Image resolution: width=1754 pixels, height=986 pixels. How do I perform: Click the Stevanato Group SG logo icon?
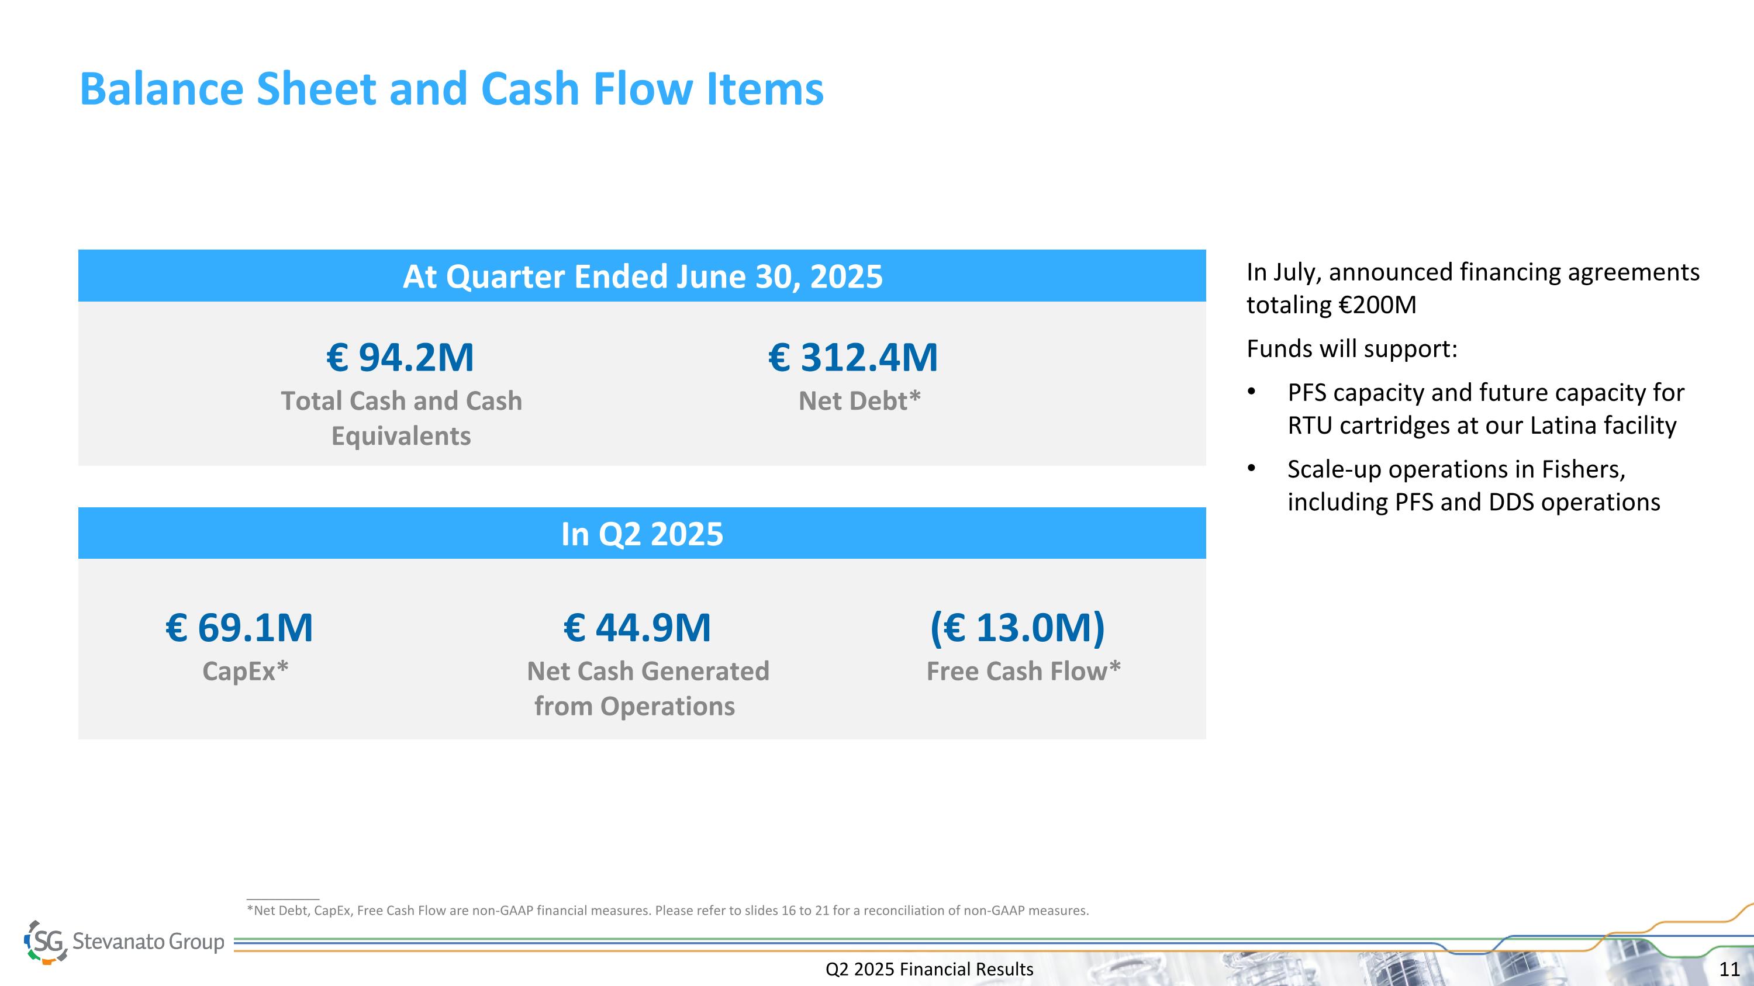point(46,942)
